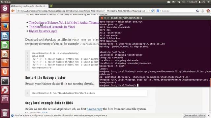Bookmark this page with the star
The width and height of the screenshot is (211, 118).
[x=147, y=11]
